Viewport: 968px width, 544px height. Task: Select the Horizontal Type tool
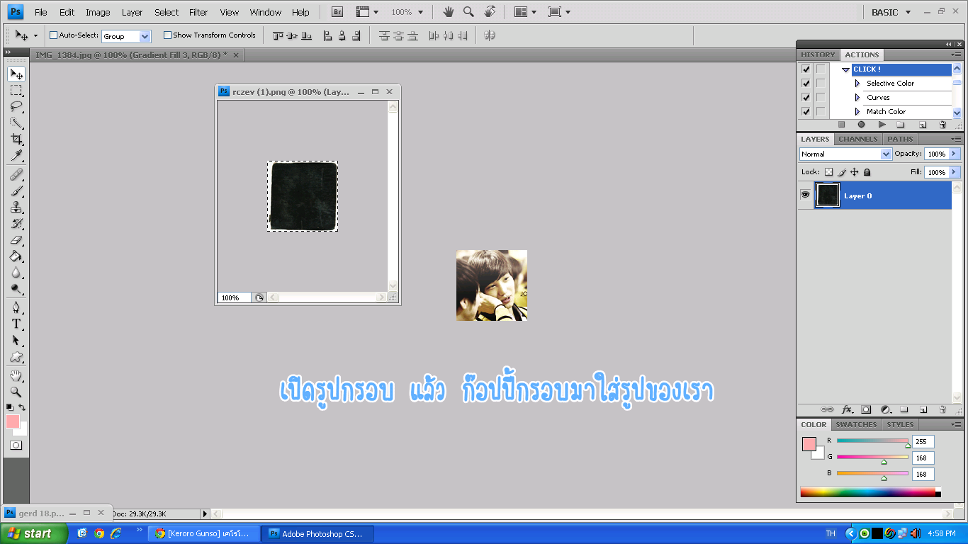[16, 324]
